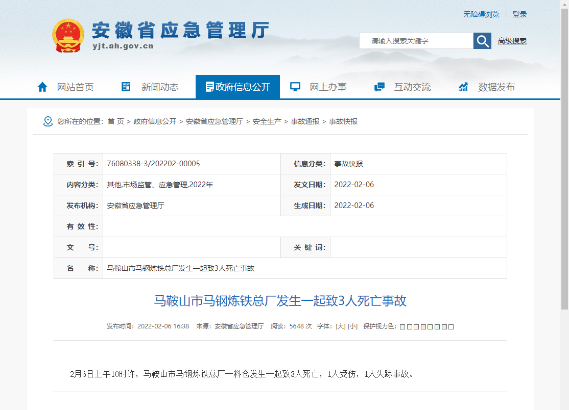Navigate to 事故通报 in breadcrumb
This screenshot has height=410, width=569.
click(305, 121)
